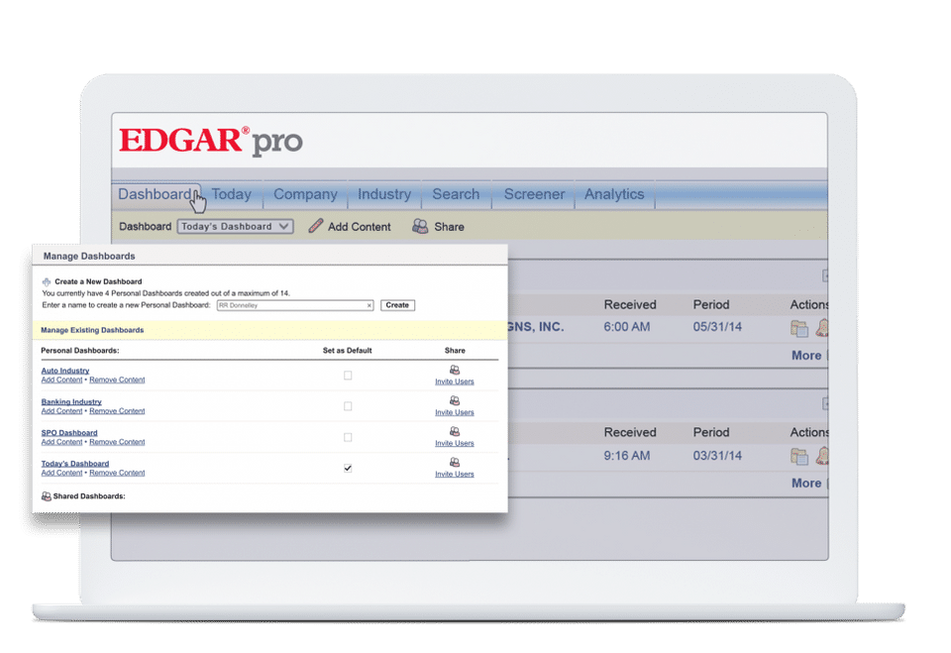Viewport: 951px width, 653px height.
Task: Click folder action icon for 05/31/14 filing
Action: (x=799, y=328)
